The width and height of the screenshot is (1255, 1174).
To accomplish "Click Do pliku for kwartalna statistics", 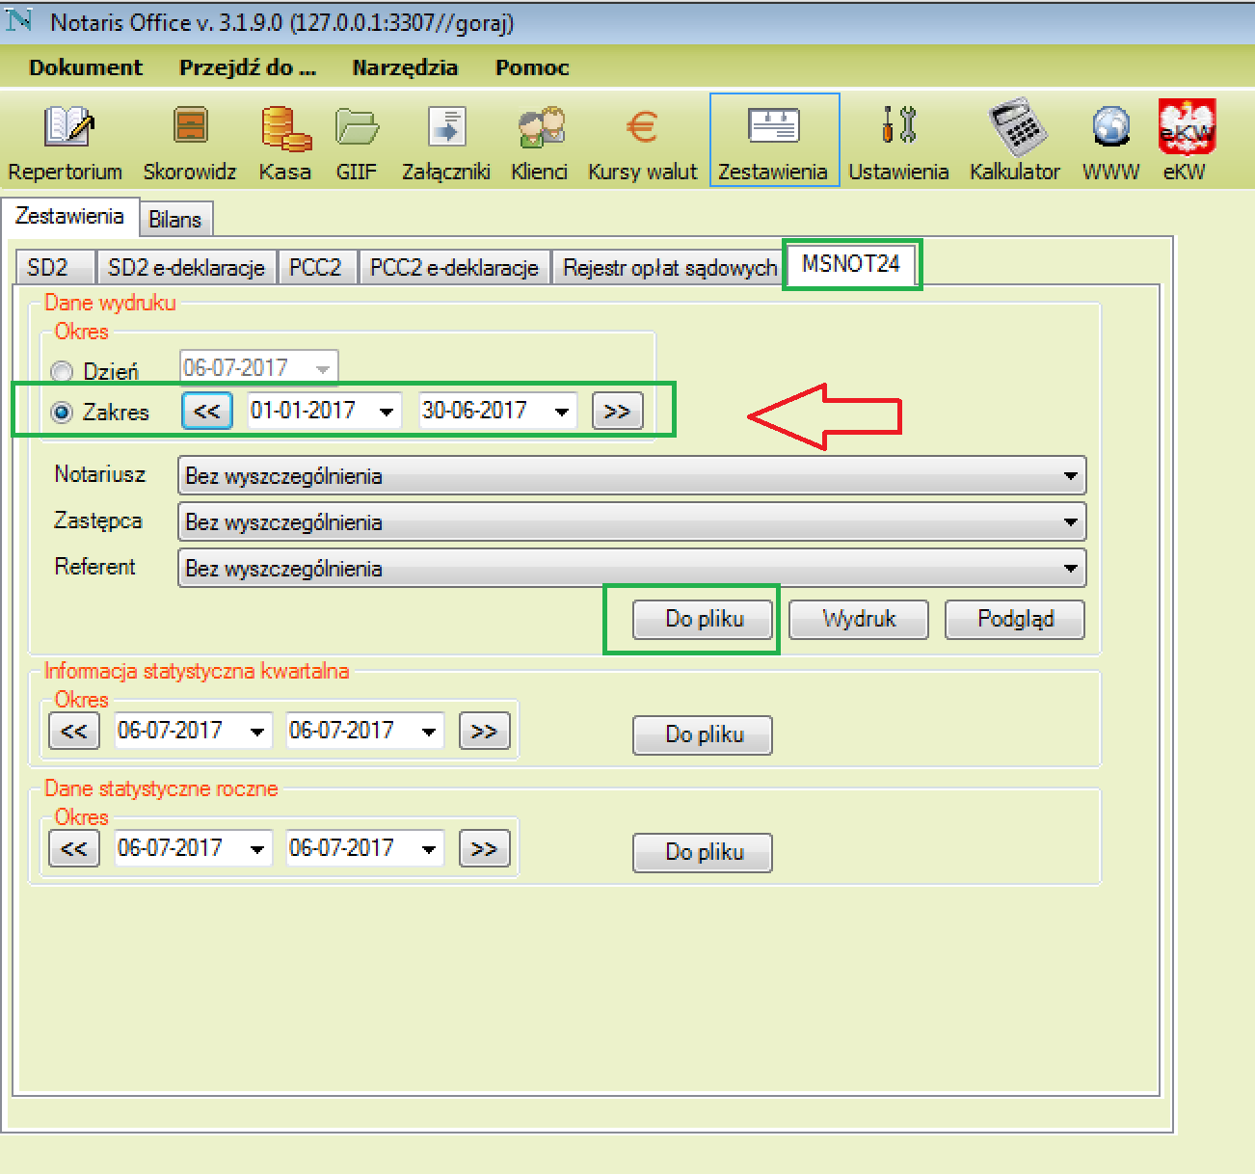I will 703,735.
